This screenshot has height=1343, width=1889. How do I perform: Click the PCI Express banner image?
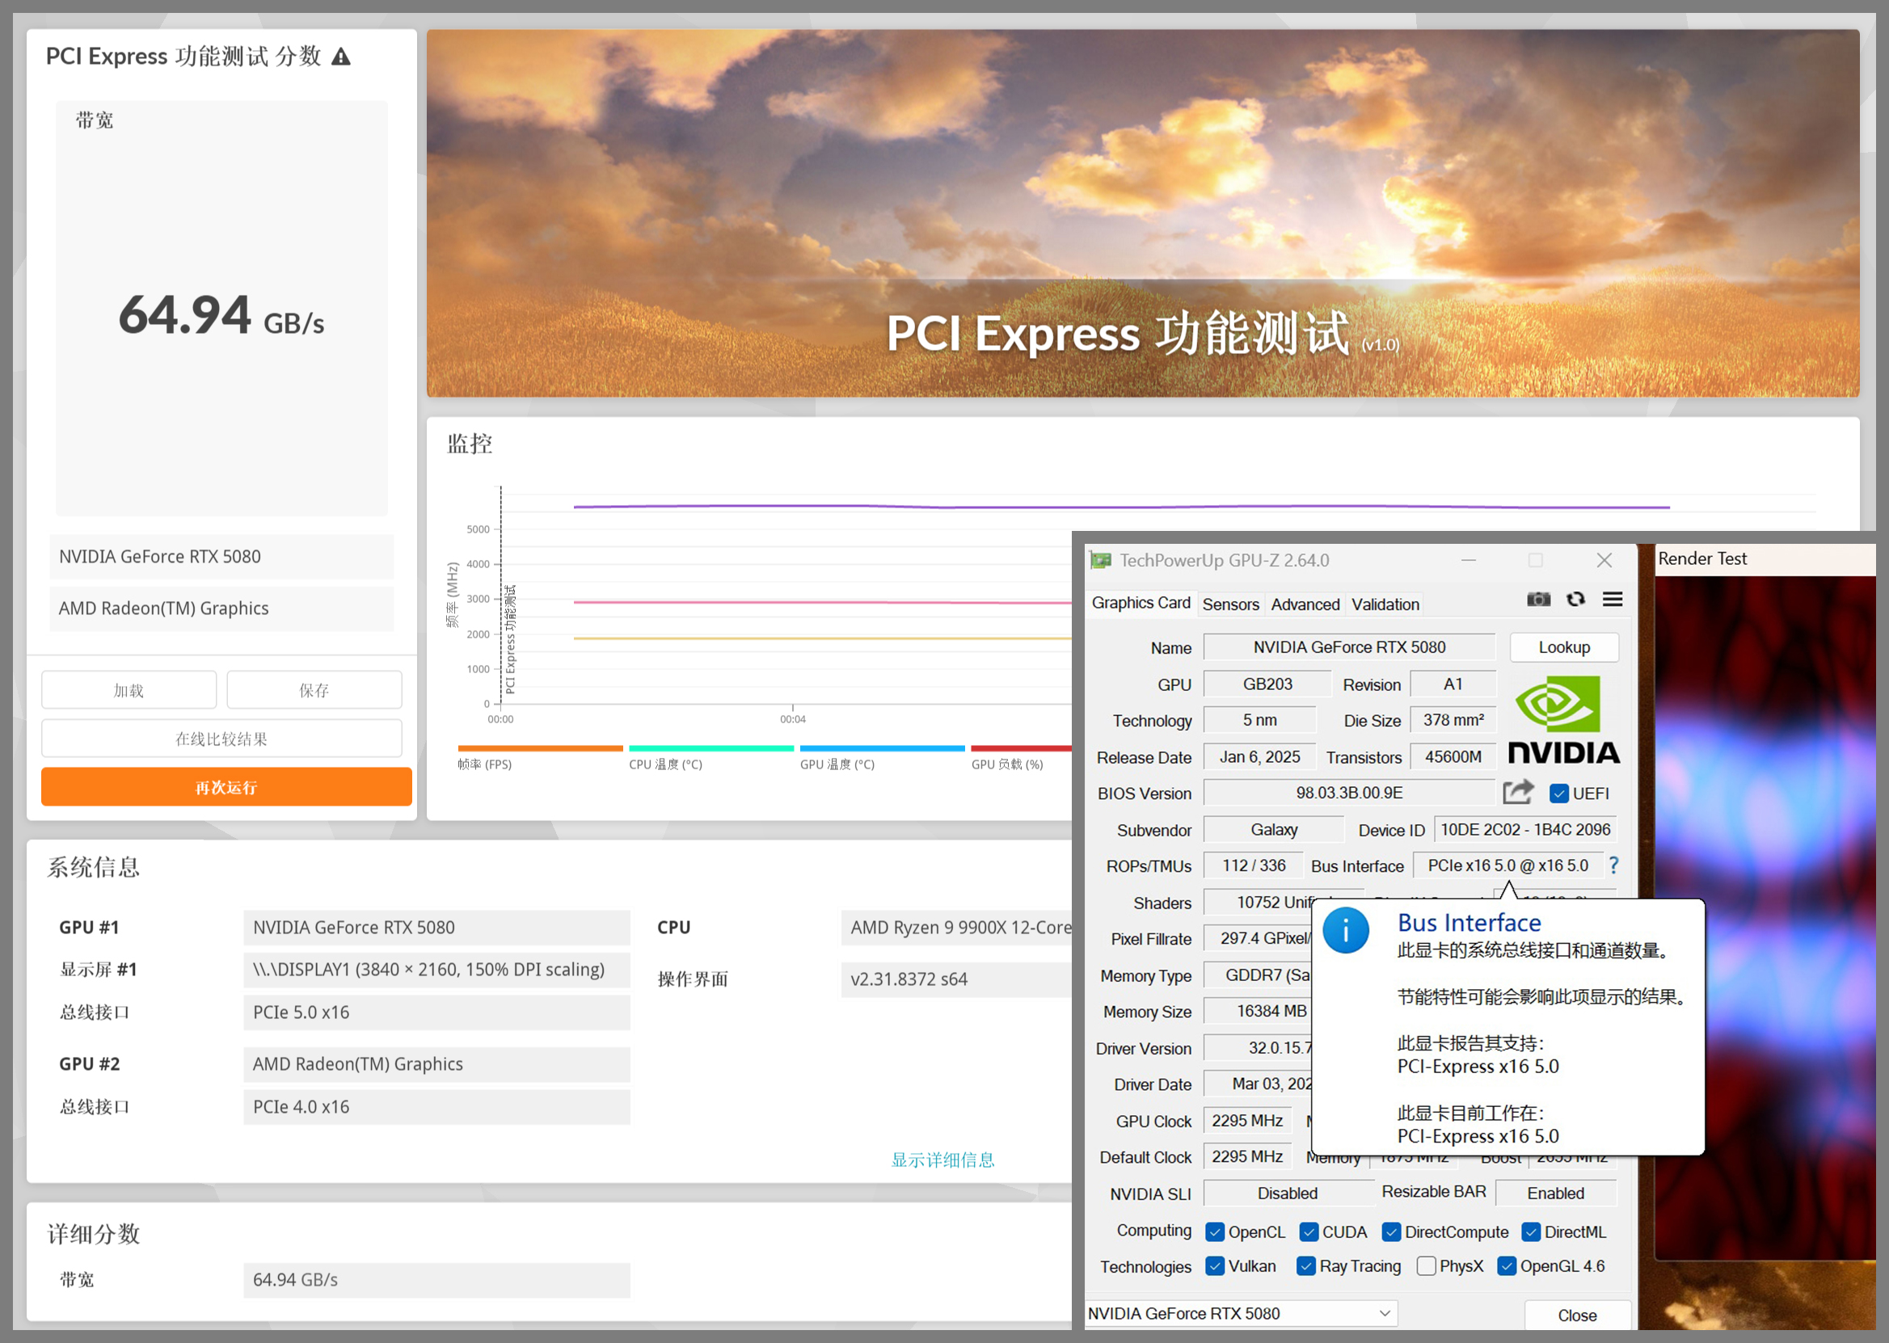coord(1142,213)
